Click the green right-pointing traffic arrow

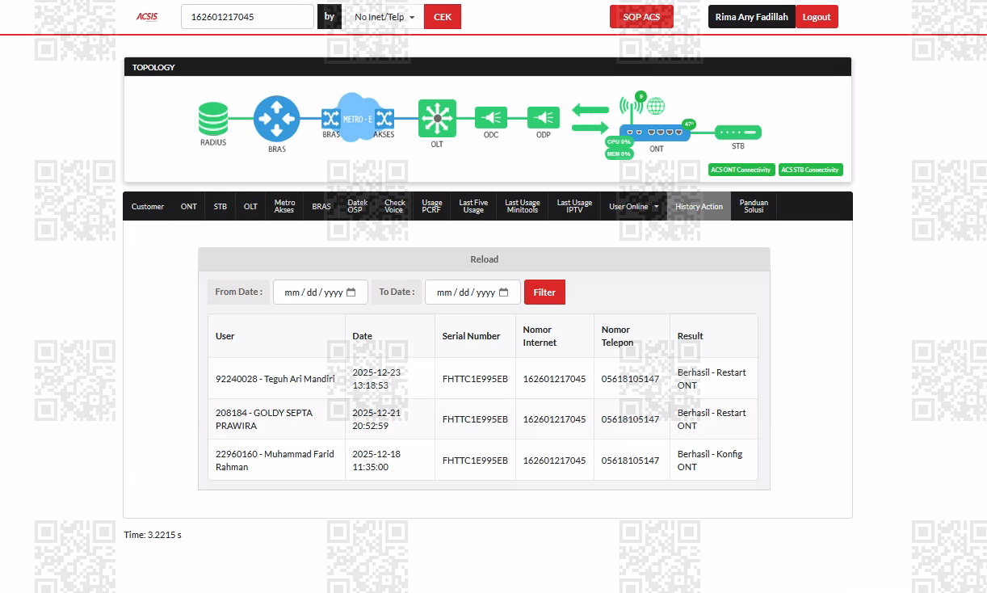point(591,127)
